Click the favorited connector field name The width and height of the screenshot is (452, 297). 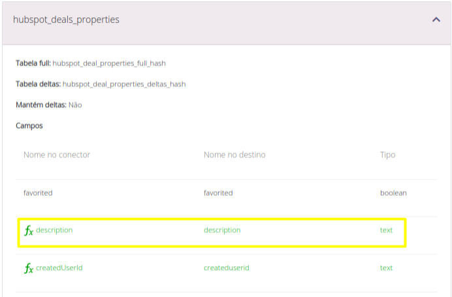point(38,193)
